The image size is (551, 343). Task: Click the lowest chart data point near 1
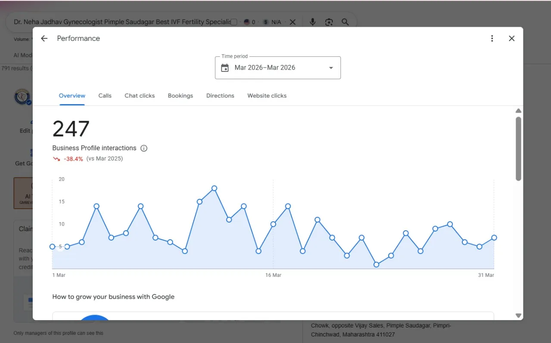376,265
